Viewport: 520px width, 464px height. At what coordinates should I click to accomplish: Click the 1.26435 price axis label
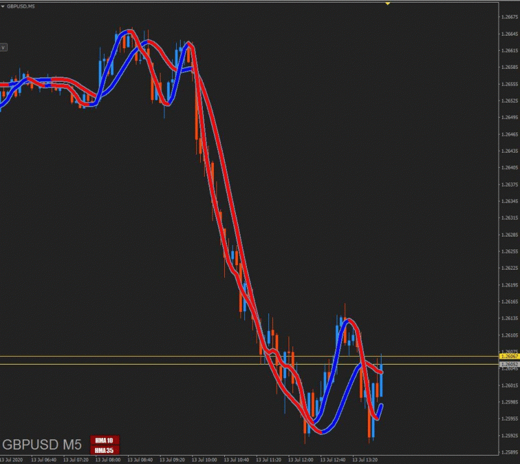click(x=510, y=151)
